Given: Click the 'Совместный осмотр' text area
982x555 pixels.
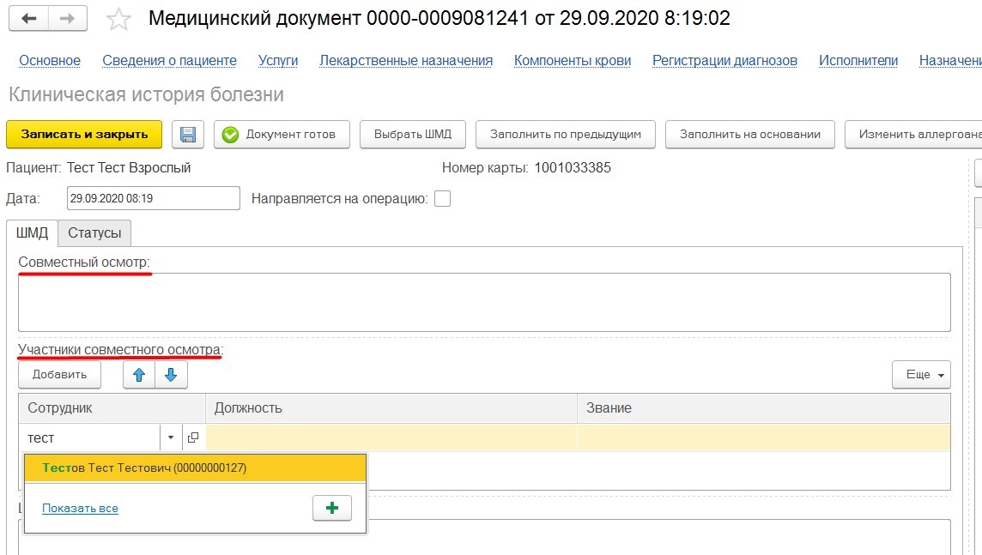Looking at the screenshot, I should [x=484, y=302].
